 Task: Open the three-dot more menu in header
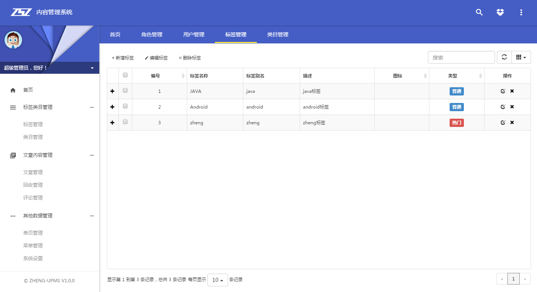[521, 12]
